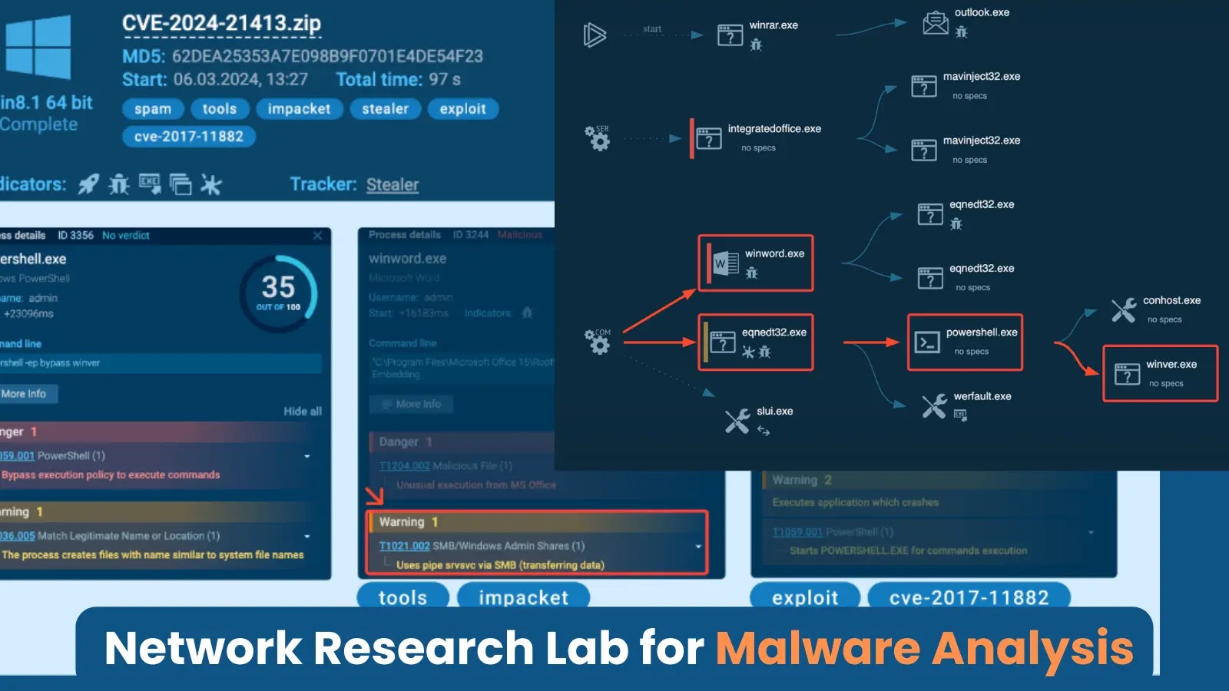Screen dimensions: 1229x691
Task: Select the werfault.exe tools icon
Action: pos(934,405)
